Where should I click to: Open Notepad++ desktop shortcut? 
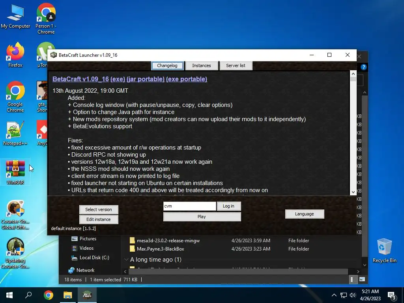pos(15,133)
